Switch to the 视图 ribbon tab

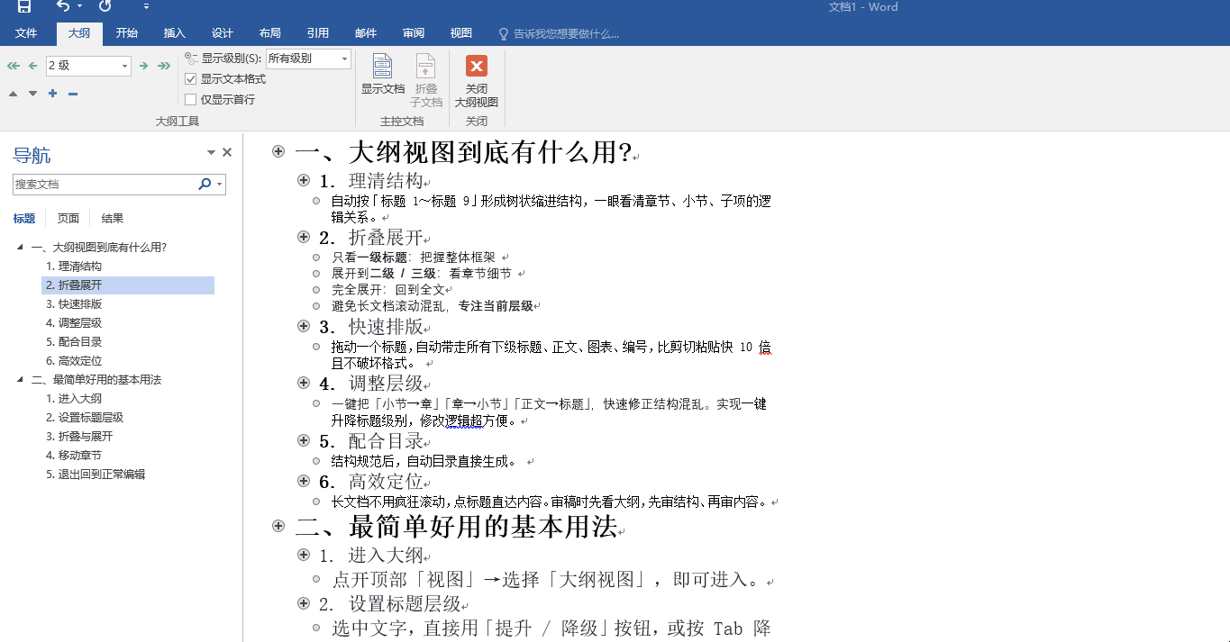coord(460,32)
